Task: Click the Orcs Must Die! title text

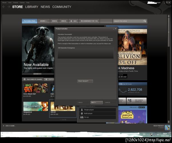Action: click(x=30, y=94)
